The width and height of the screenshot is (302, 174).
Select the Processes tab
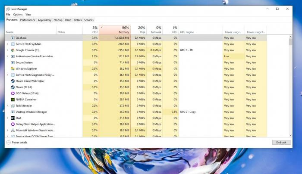click(12, 20)
